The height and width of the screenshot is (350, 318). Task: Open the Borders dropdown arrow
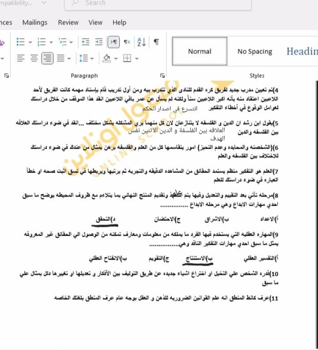(137, 58)
